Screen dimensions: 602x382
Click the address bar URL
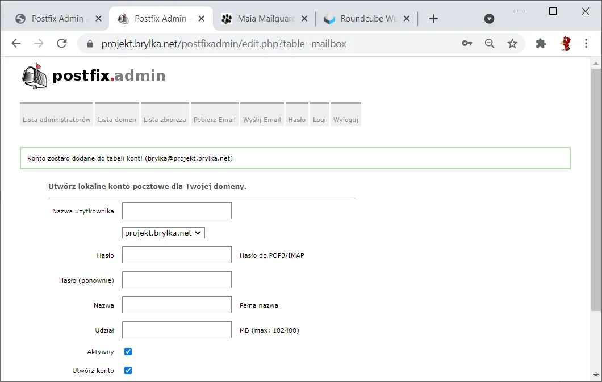[224, 44]
